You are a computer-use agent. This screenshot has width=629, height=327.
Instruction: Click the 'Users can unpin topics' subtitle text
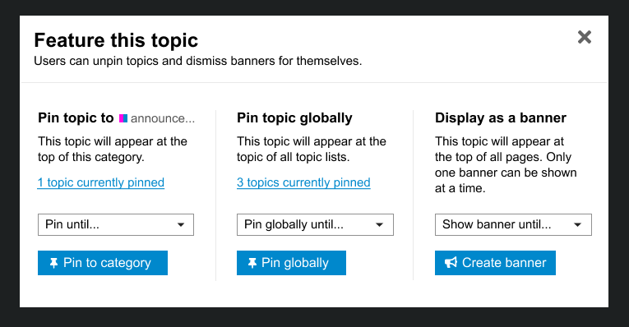(x=198, y=61)
